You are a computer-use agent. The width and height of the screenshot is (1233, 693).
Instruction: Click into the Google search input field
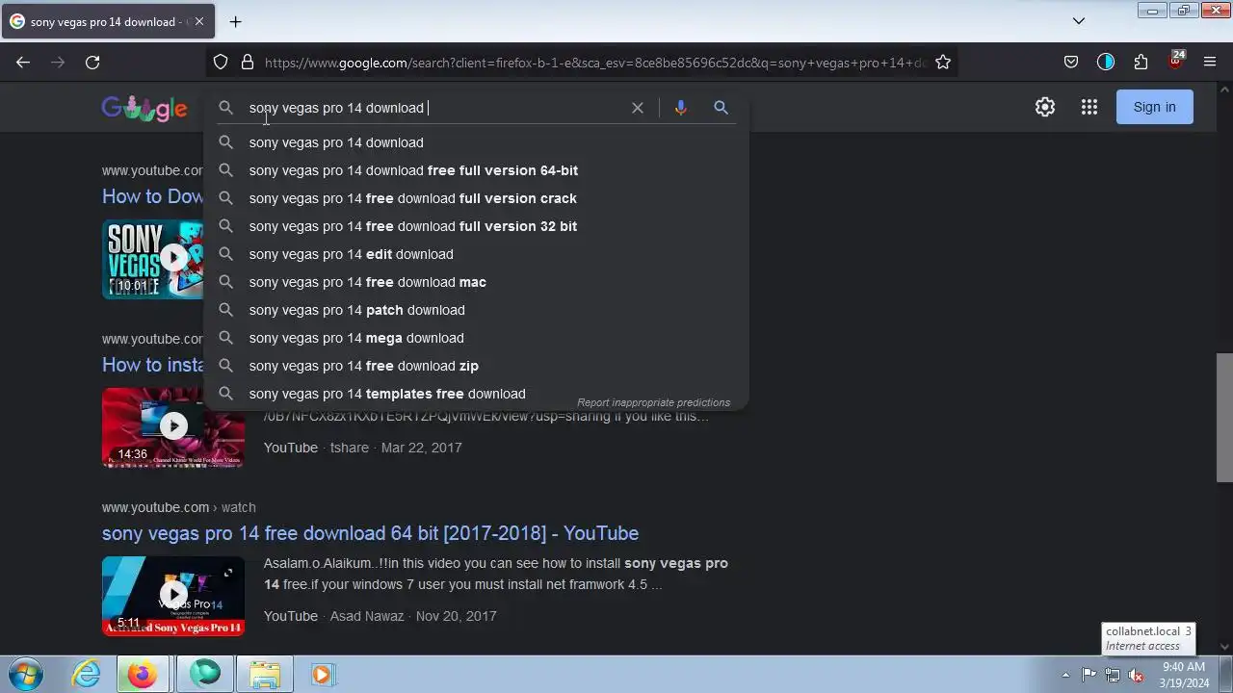point(433,108)
